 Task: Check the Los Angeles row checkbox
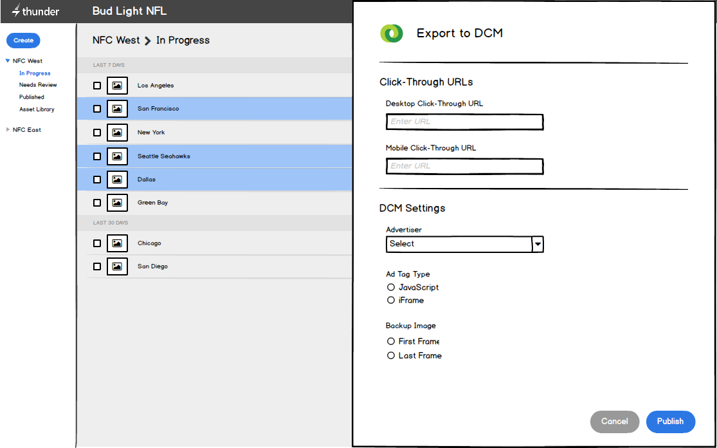click(97, 86)
